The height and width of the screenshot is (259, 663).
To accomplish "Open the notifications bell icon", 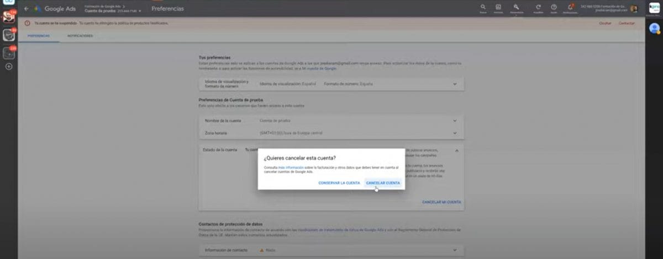I will [570, 8].
